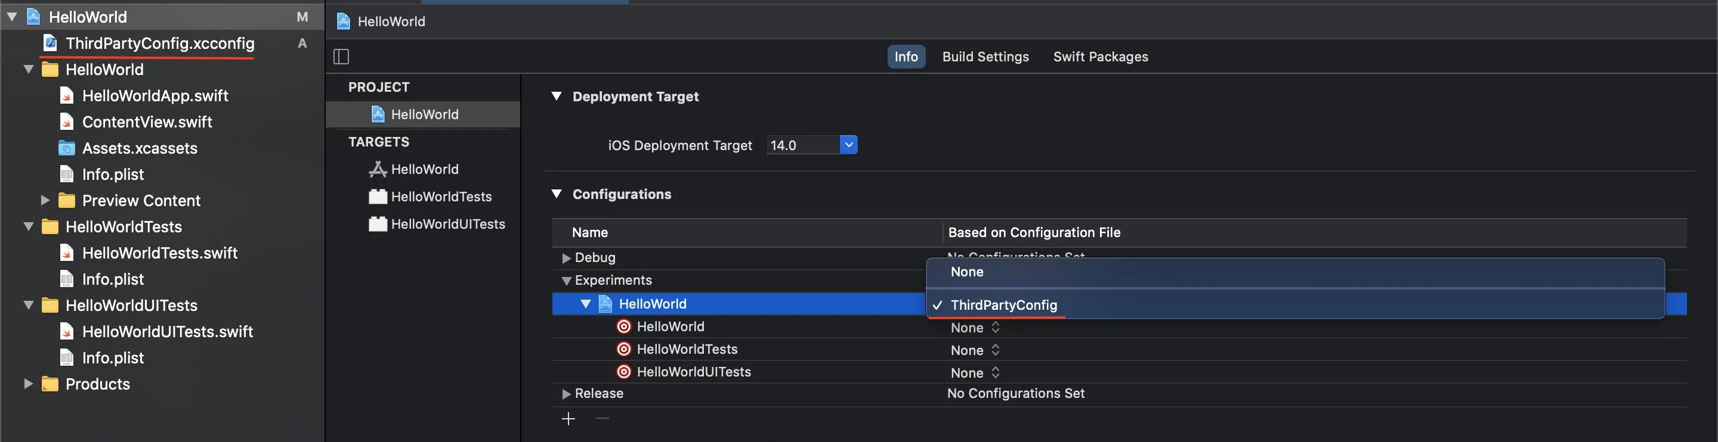Screen dimensions: 1718x442
Task: Click the add configuration plus button
Action: pyautogui.click(x=568, y=419)
